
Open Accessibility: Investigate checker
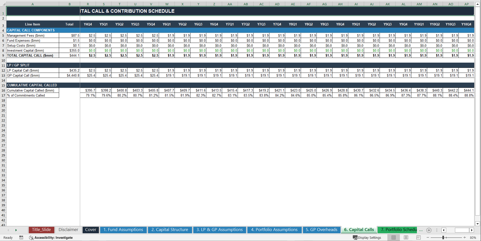[x=51, y=238]
